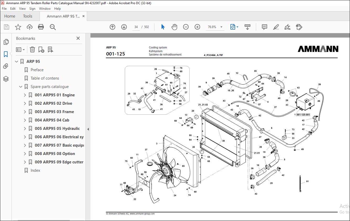Click the page number input field
The width and height of the screenshot is (350, 221).
pos(136,27)
